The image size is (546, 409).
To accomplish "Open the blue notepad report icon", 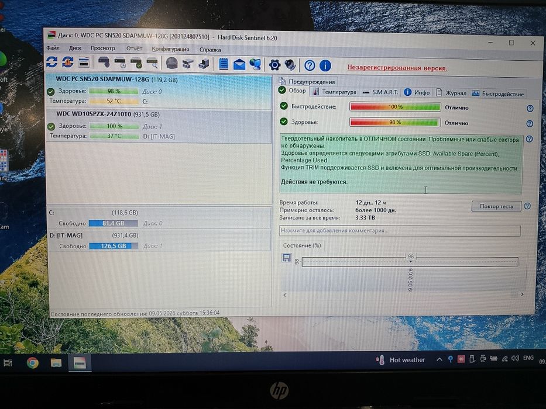I will [x=224, y=64].
